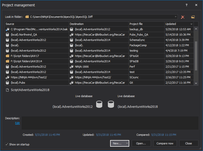Screen dimensions: 203x151
Task: Click the backup file icon for AdventureWorks2014.bak source
Action: [x=7, y=29]
